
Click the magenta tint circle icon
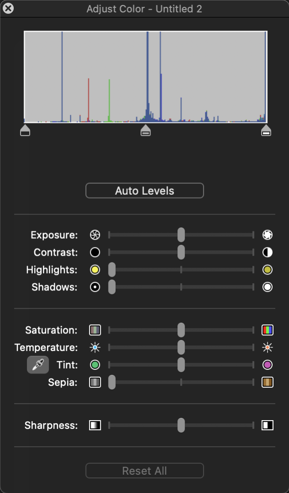[268, 365]
